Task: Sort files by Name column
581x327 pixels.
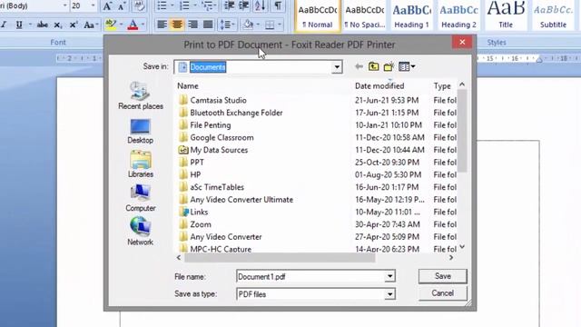Action: (x=188, y=86)
